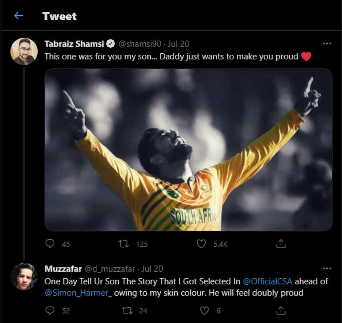Screen dimensions: 342x323
Task: Open Tabraiz Shamsi's profile picture
Action: click(24, 51)
